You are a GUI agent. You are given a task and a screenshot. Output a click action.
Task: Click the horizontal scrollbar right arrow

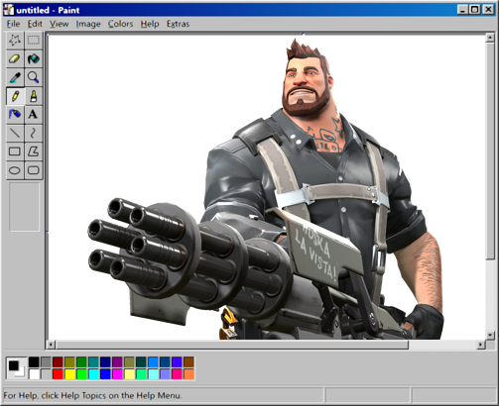pyautogui.click(x=480, y=345)
